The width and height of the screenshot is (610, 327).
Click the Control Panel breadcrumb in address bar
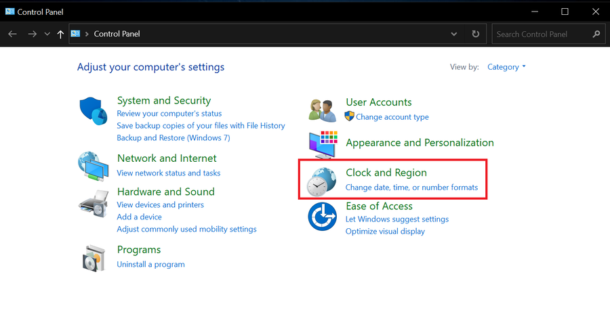coord(117,34)
